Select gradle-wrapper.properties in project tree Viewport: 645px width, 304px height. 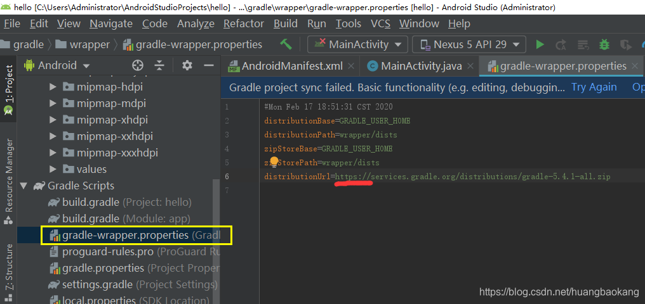(x=135, y=235)
